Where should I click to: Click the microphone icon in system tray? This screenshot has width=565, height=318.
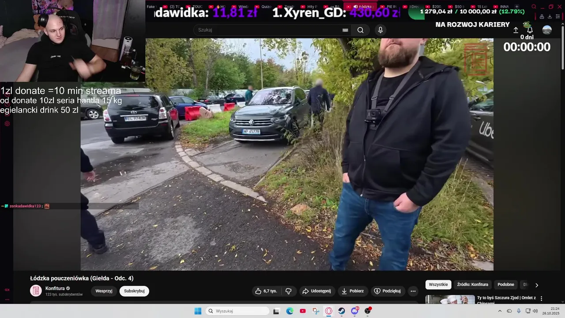pos(519,311)
